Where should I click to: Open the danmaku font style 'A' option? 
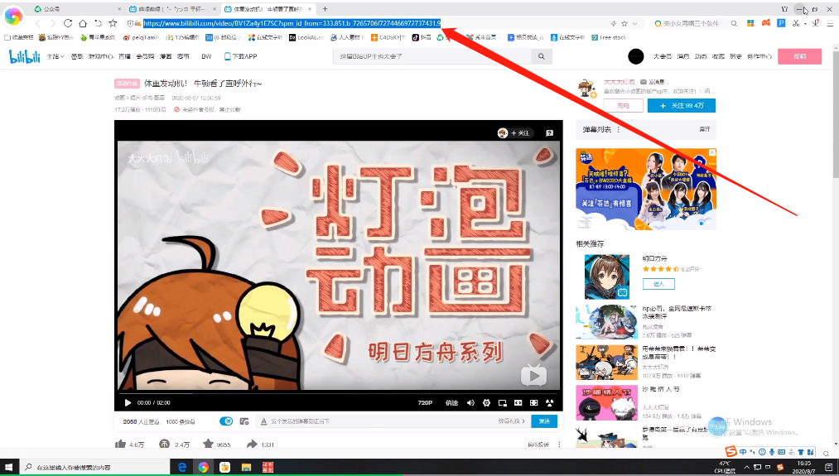click(x=263, y=421)
